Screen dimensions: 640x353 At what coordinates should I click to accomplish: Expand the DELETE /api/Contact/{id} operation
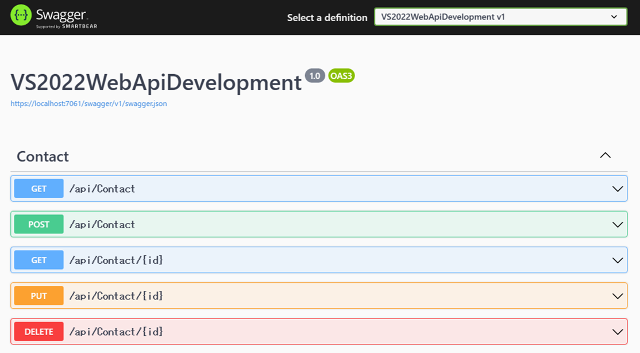click(x=618, y=332)
